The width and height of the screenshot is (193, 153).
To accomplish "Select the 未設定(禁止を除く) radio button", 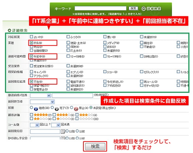I will coord(91,108).
